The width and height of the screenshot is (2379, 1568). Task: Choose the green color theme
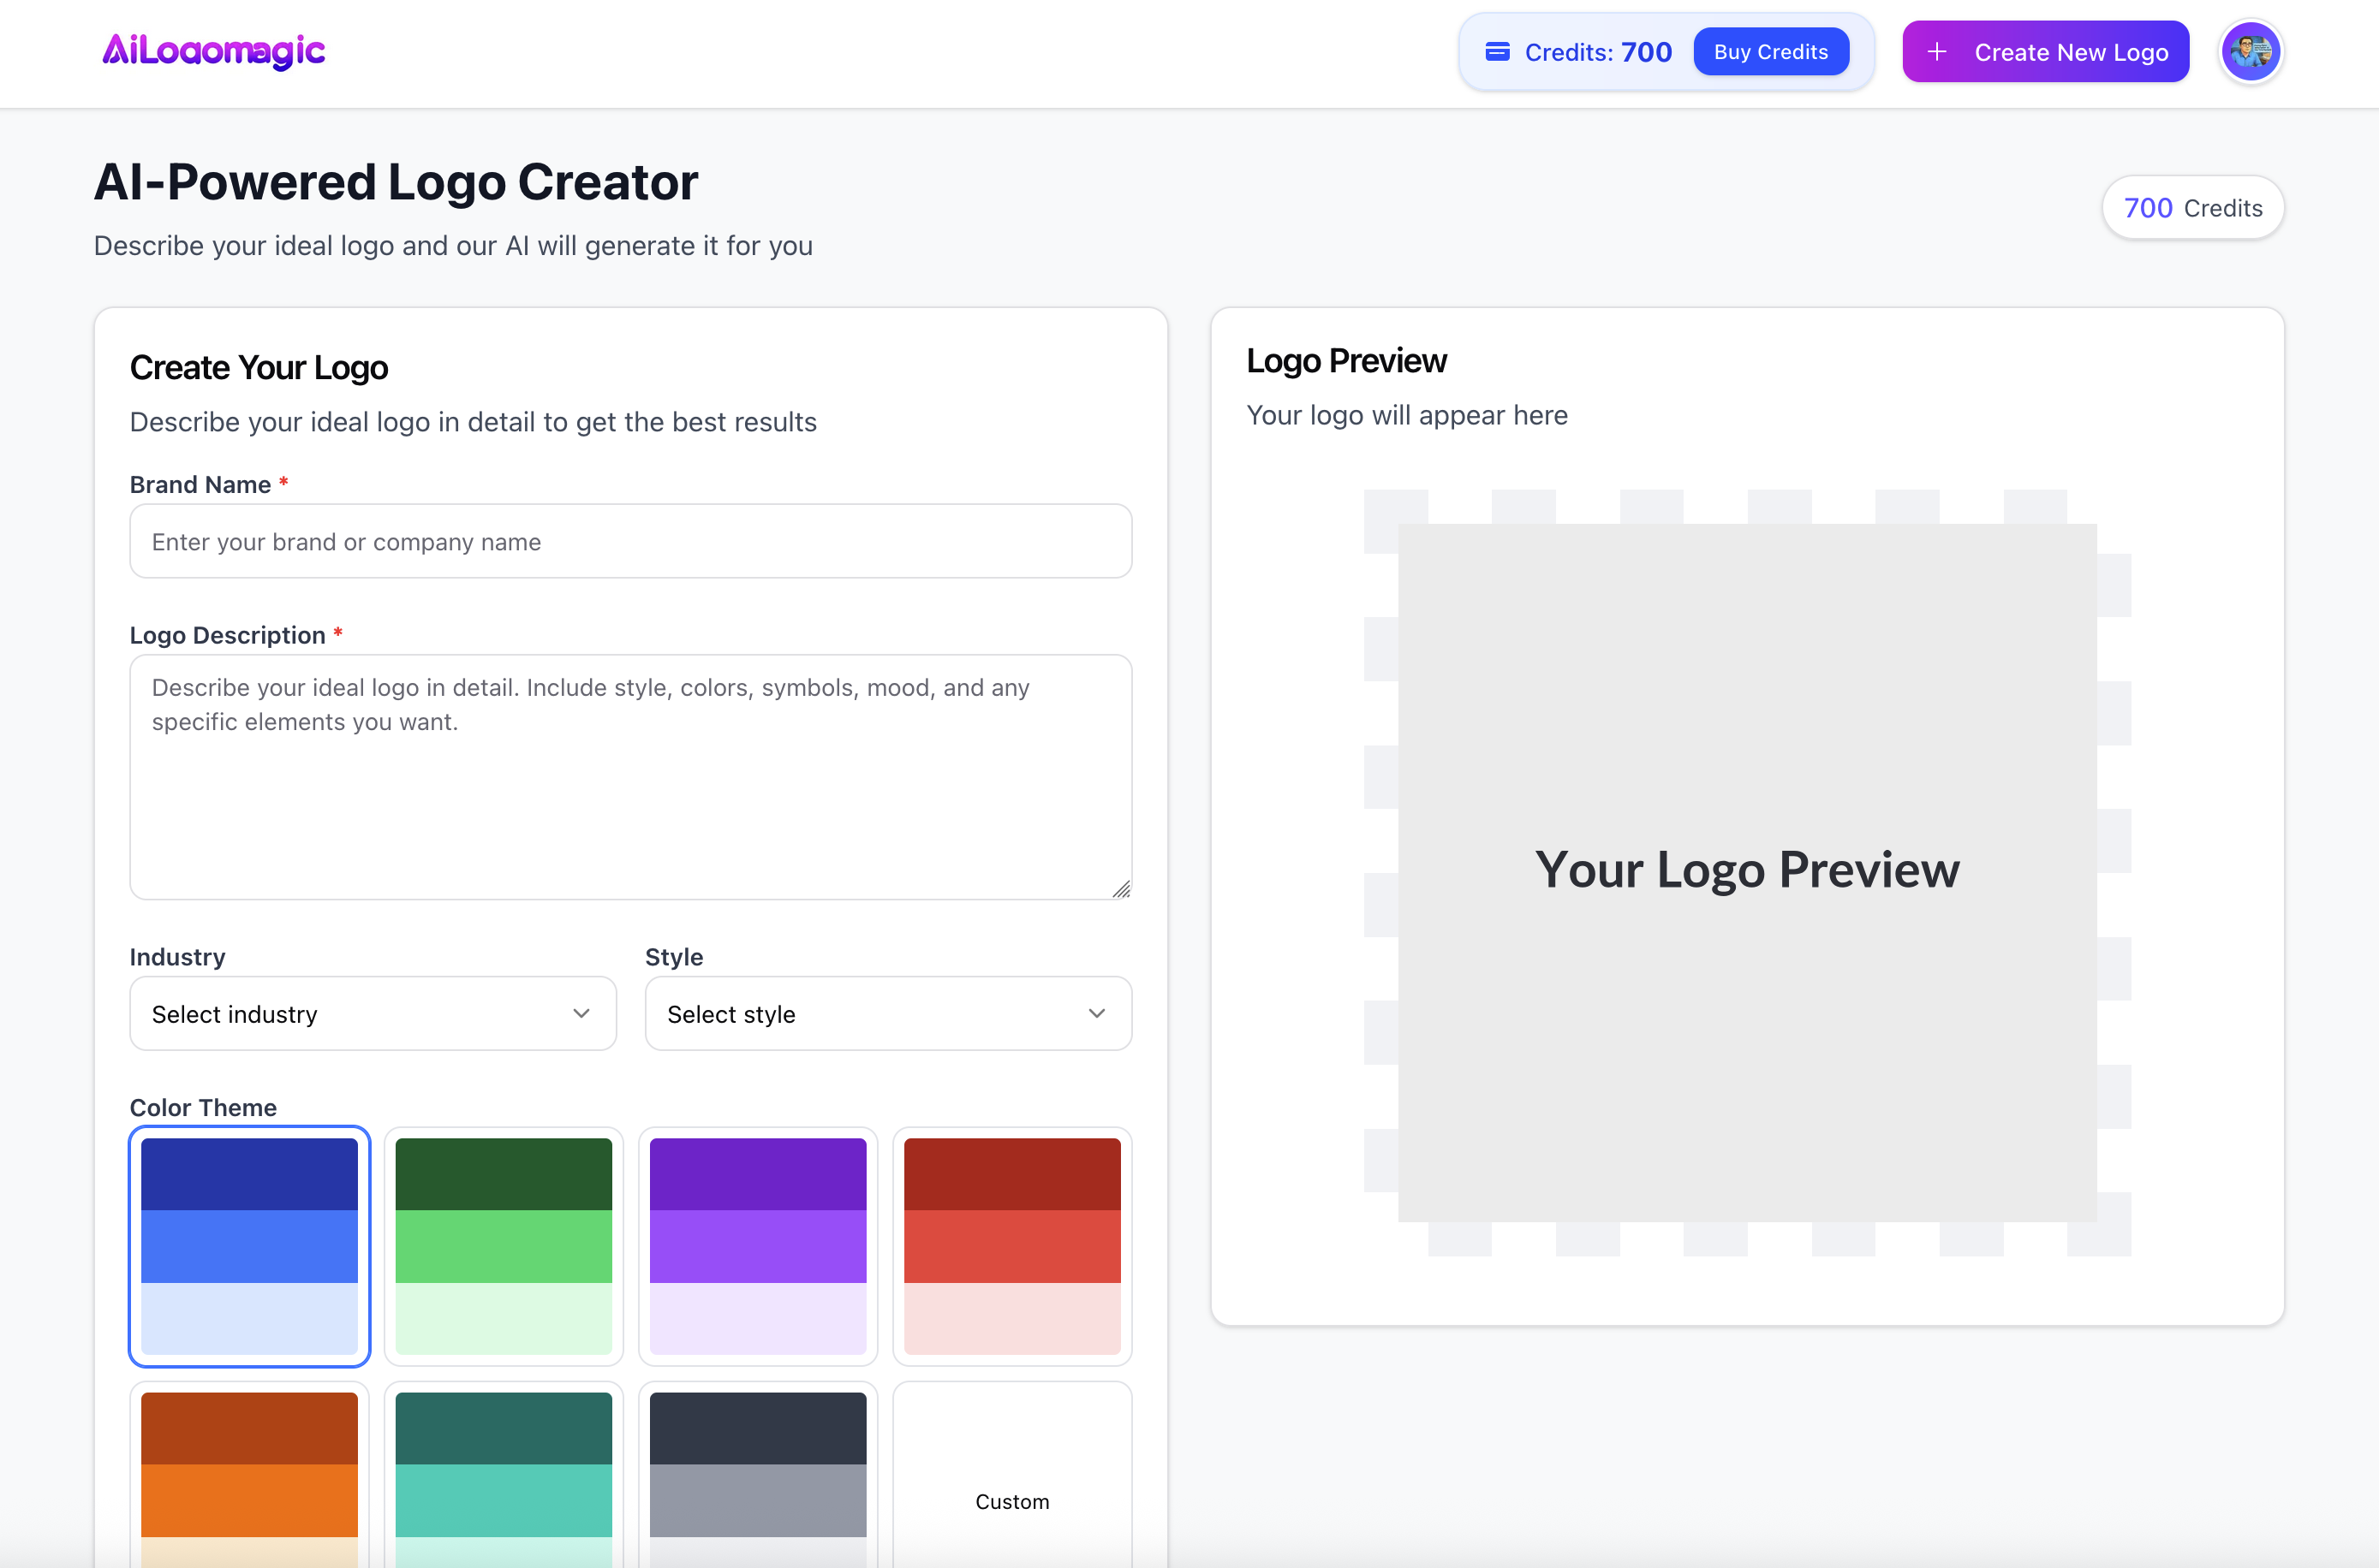(504, 1245)
